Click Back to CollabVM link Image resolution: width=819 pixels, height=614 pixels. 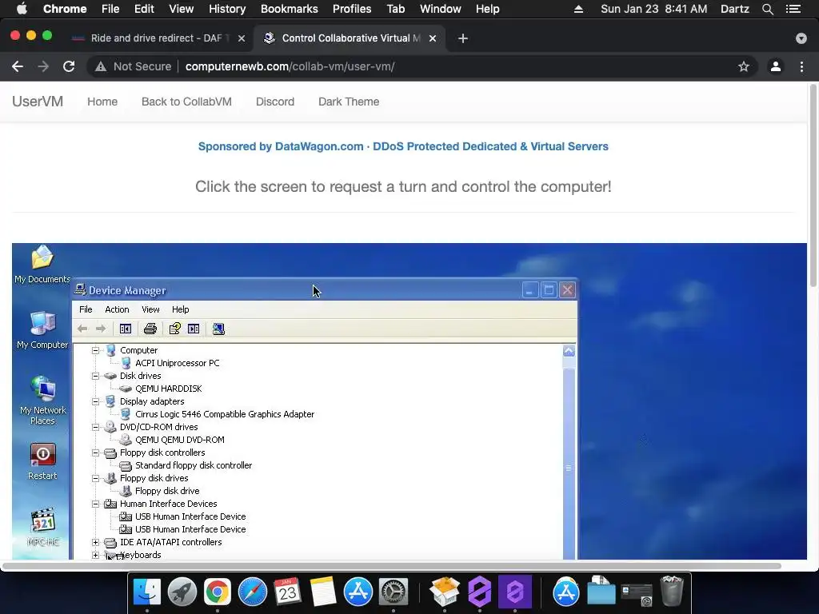[186, 102]
